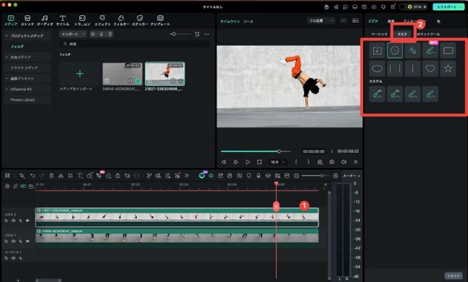
Task: Switch to AIマットツール sub-tab
Action: pyautogui.click(x=429, y=34)
